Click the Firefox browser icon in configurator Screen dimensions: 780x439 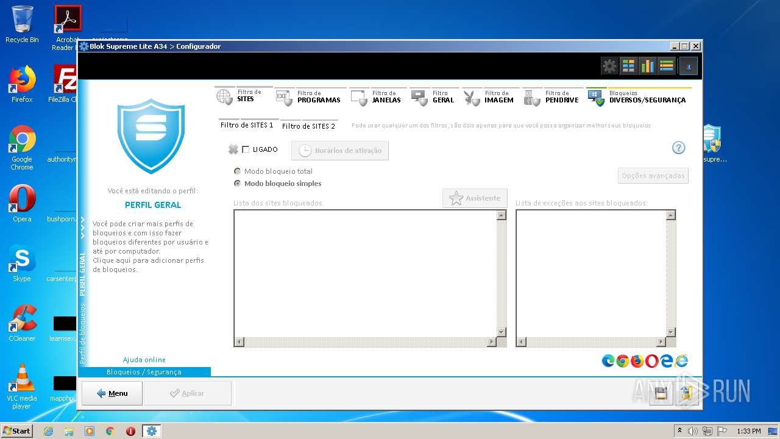637,361
